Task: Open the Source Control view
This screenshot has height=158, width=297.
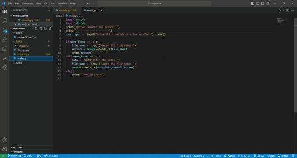Action: pos(4,30)
